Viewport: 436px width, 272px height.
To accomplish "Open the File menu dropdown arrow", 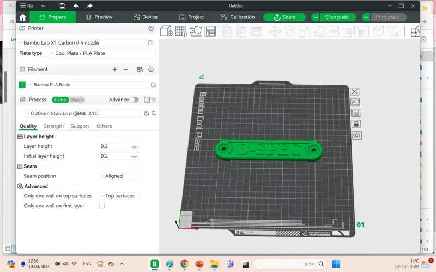I will [x=43, y=6].
